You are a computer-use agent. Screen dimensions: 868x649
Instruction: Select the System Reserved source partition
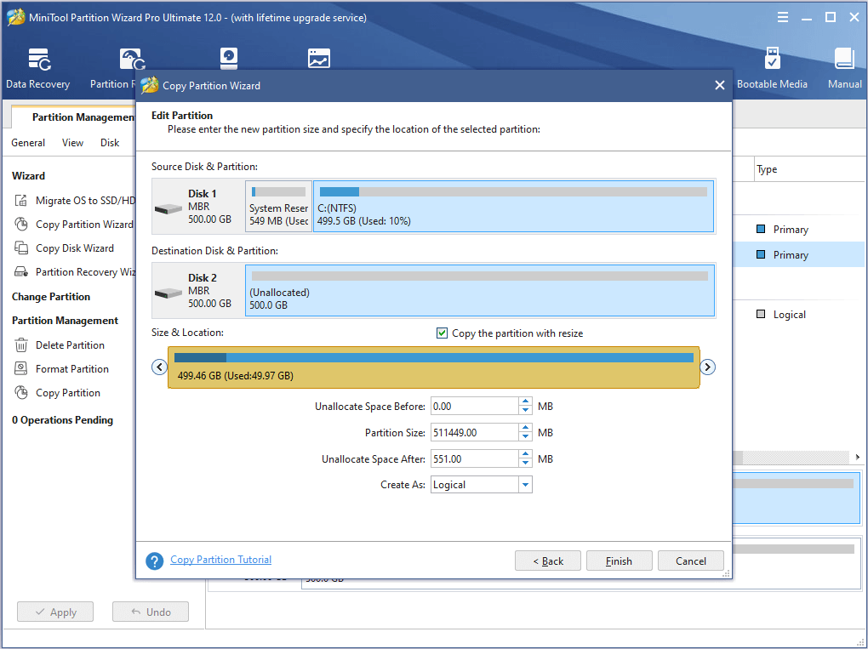[x=279, y=206]
